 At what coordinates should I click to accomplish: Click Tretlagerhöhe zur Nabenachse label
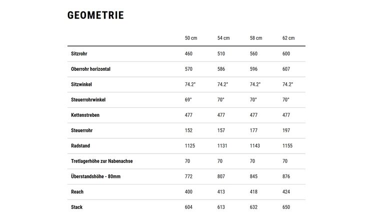[101, 161]
